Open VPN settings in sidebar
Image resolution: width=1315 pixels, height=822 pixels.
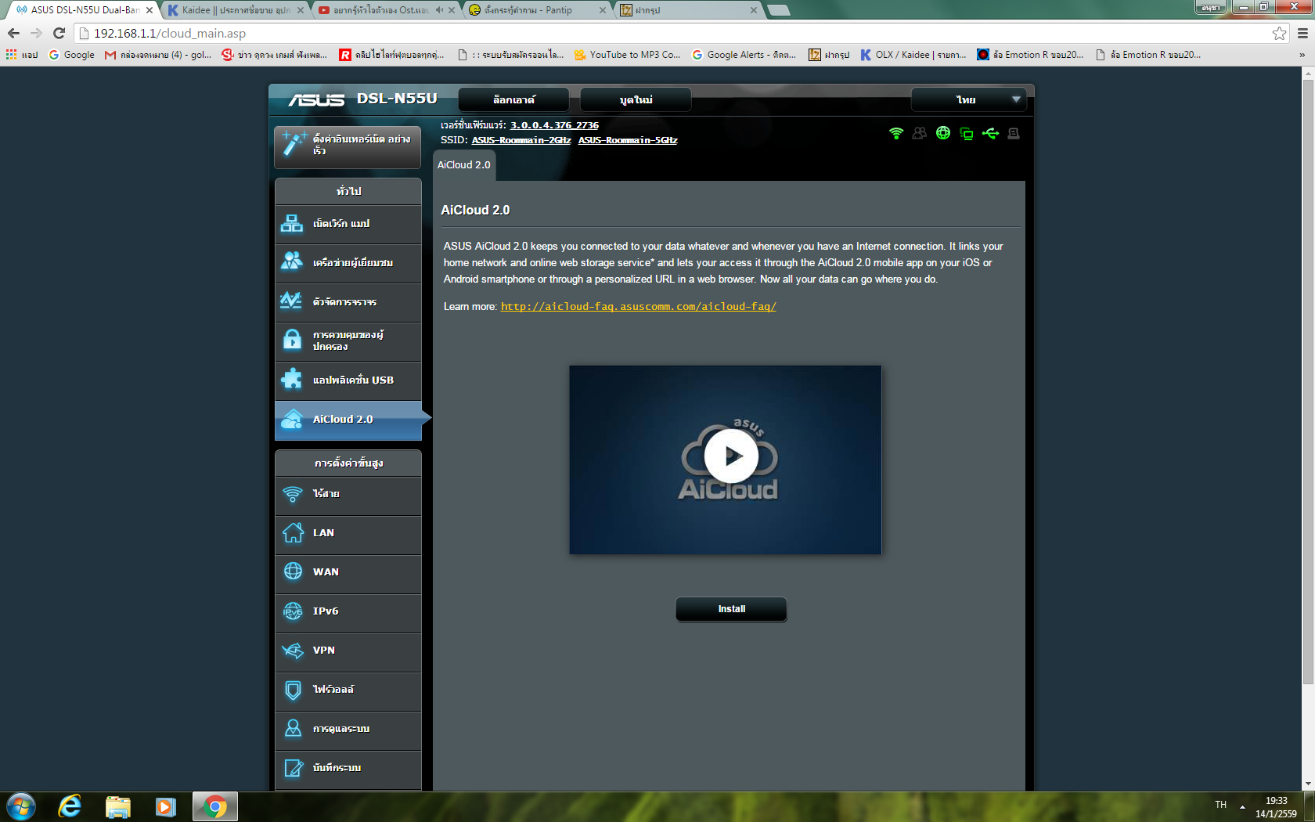pos(348,651)
